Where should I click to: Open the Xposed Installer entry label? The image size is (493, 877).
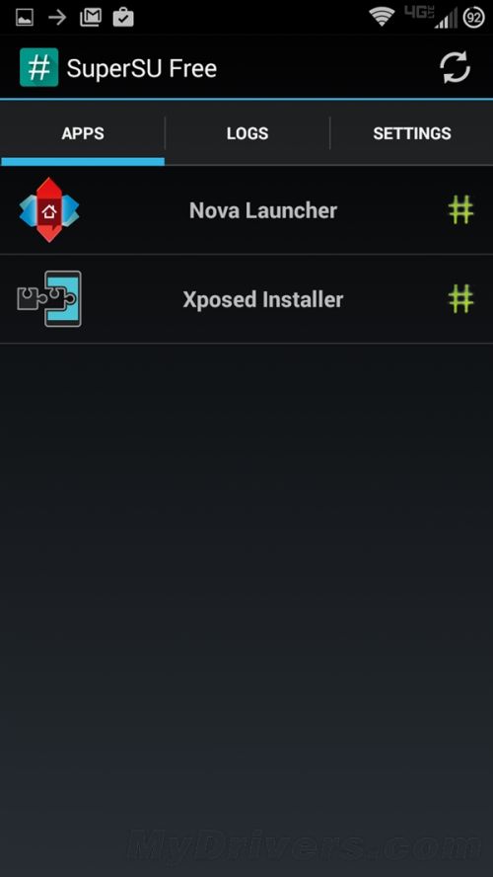click(x=263, y=299)
